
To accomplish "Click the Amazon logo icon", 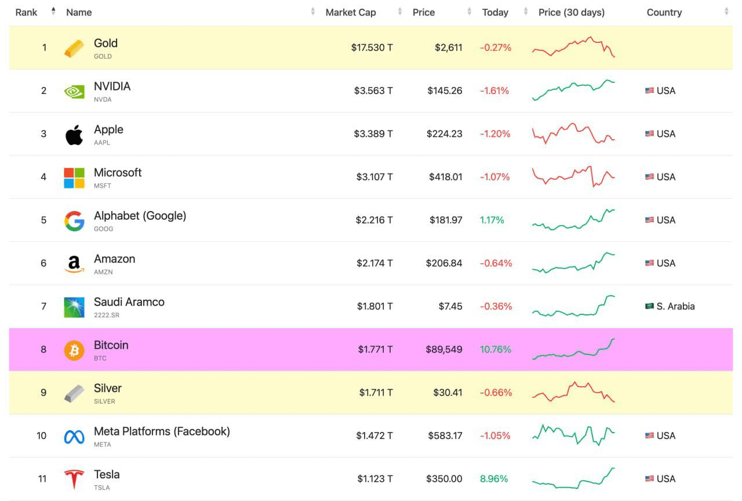I will pyautogui.click(x=74, y=264).
